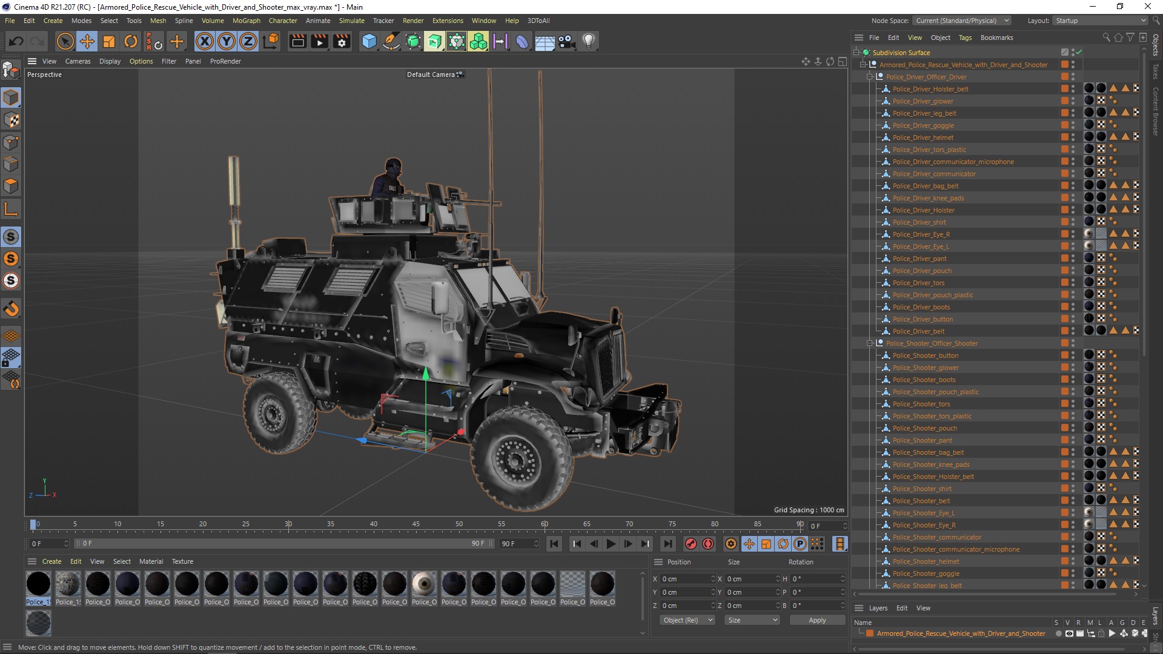Open the Layout Startup dropdown

click(x=1100, y=21)
